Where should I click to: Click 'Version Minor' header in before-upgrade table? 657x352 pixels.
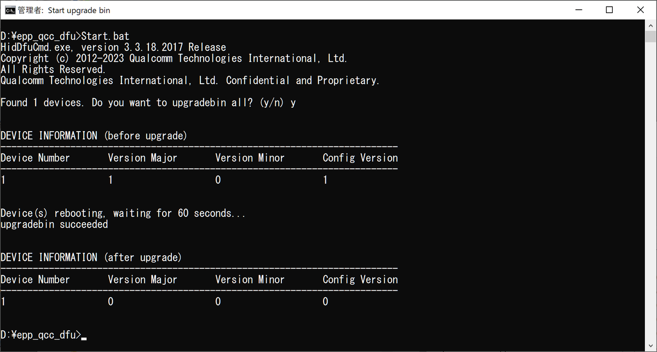coord(250,158)
